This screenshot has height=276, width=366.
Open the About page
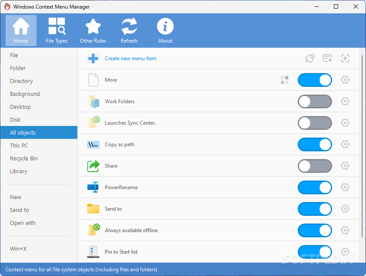click(165, 31)
